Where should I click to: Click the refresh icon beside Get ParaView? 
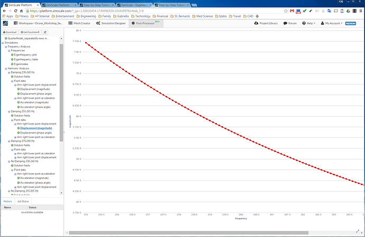(x=45, y=32)
